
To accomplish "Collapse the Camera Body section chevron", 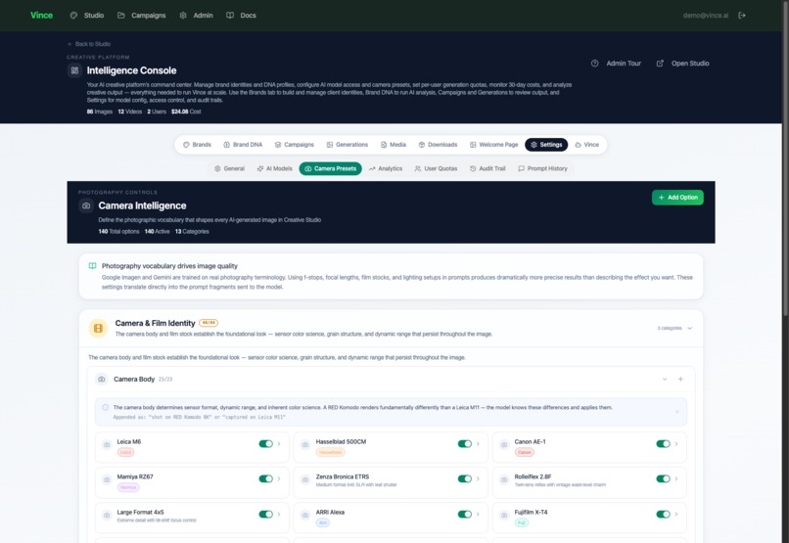I will point(665,379).
